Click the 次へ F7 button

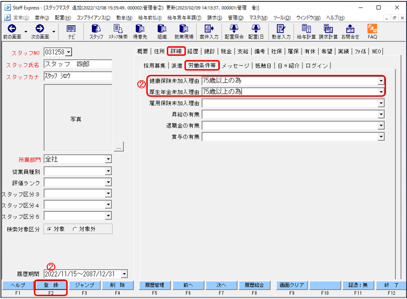pyautogui.click(x=221, y=285)
